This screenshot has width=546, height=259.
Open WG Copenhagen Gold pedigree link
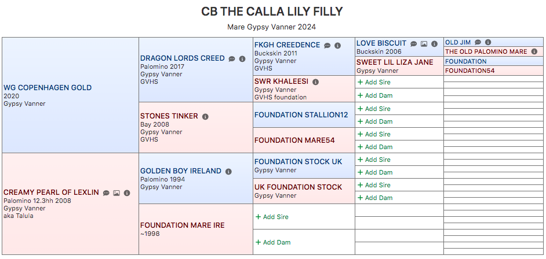pyautogui.click(x=48, y=87)
